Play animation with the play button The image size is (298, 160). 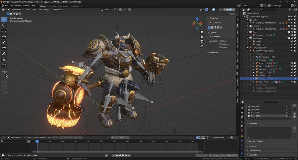point(123,155)
